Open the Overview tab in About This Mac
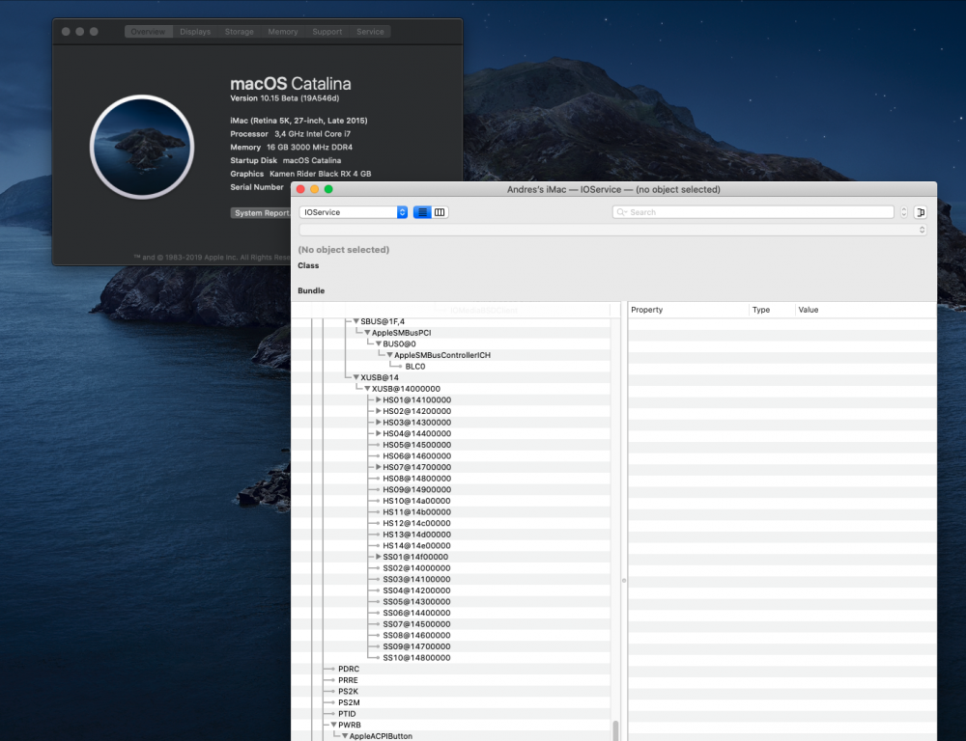The image size is (966, 741). pyautogui.click(x=148, y=32)
